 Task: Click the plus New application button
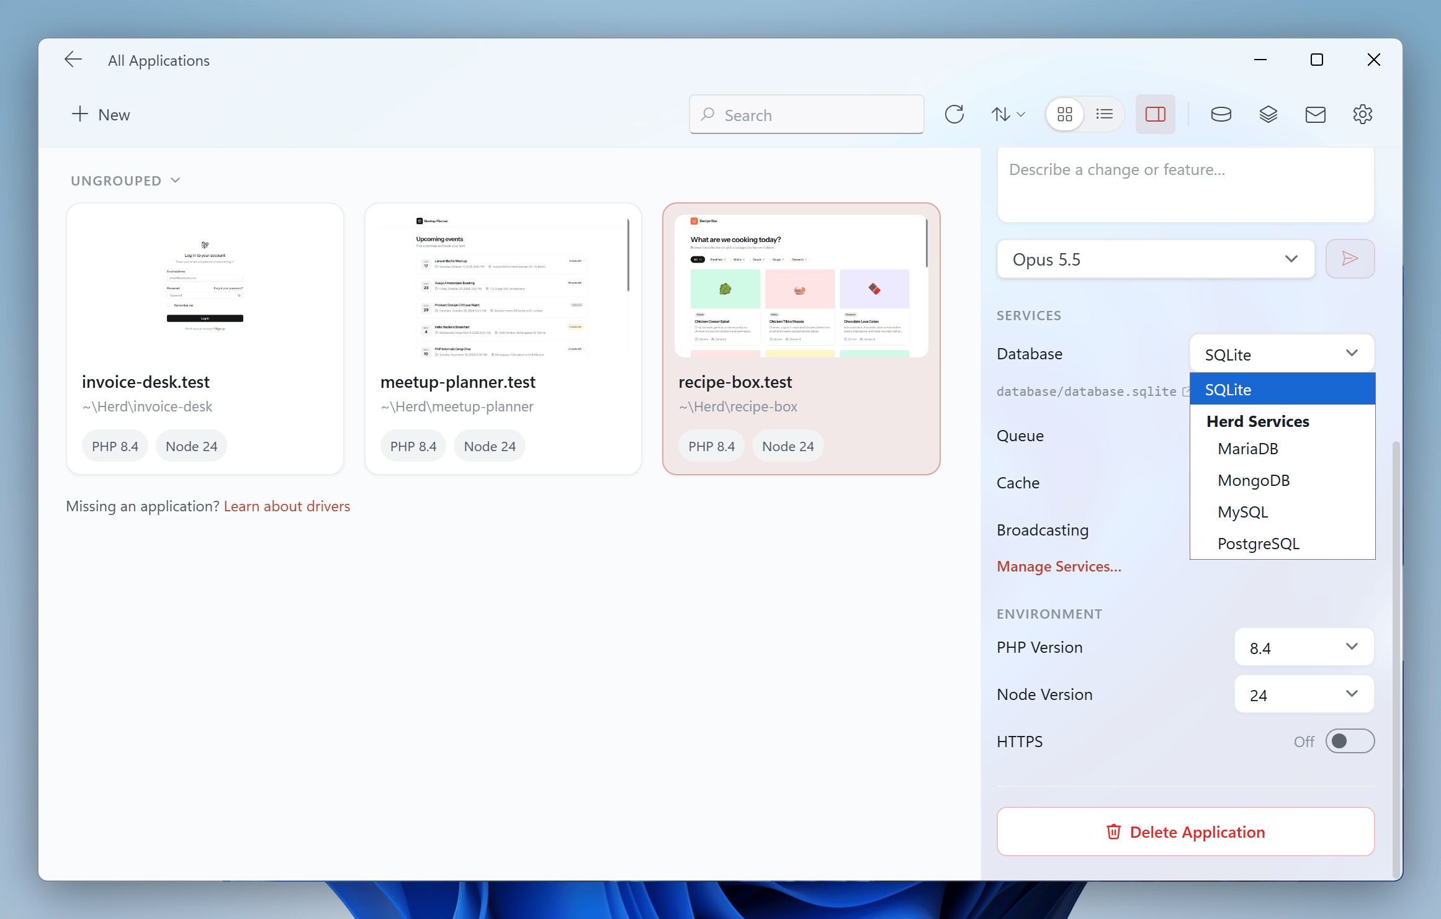[x=101, y=115]
